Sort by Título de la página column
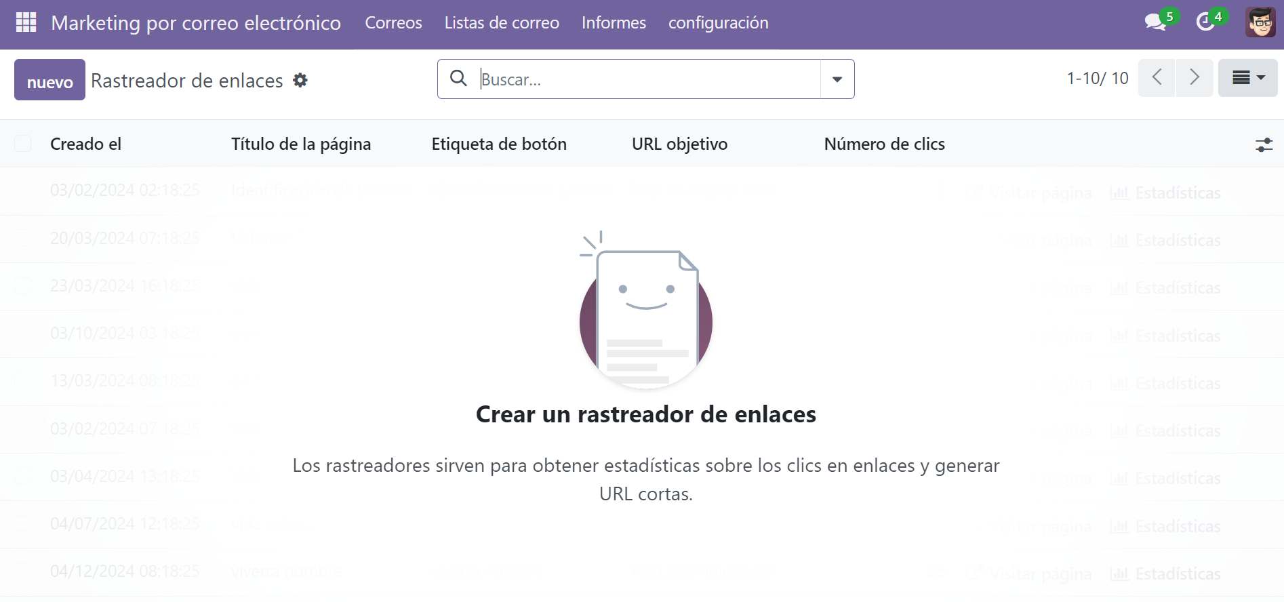 (301, 144)
